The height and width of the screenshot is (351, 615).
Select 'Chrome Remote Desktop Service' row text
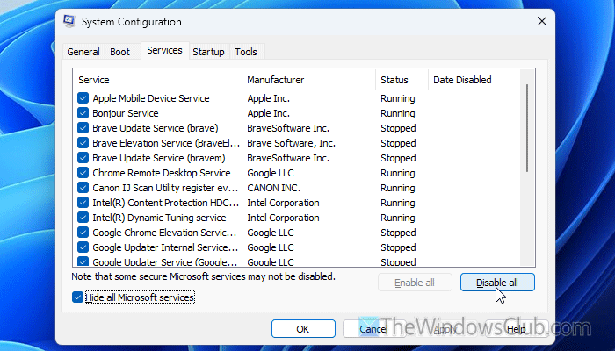coord(162,173)
